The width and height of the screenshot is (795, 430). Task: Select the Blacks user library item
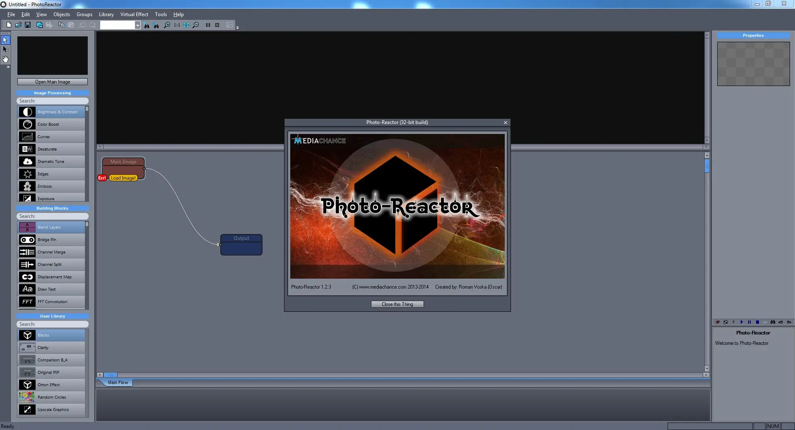pyautogui.click(x=52, y=335)
